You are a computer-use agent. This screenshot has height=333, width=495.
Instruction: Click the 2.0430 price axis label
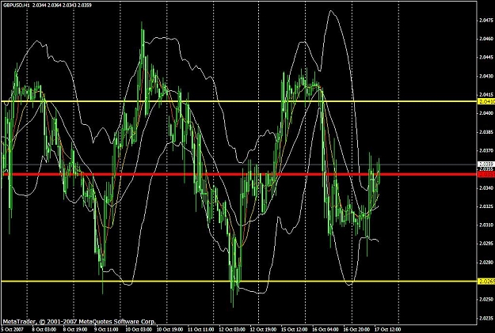point(486,76)
